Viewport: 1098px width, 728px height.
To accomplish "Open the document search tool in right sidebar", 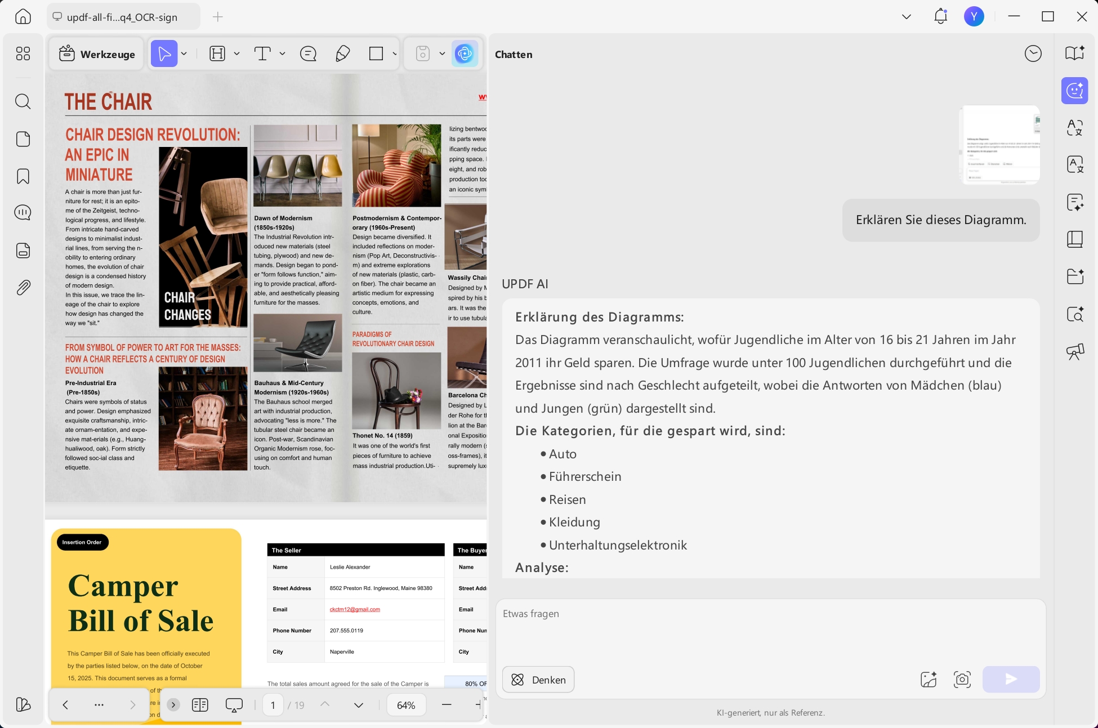I will pos(1075,314).
